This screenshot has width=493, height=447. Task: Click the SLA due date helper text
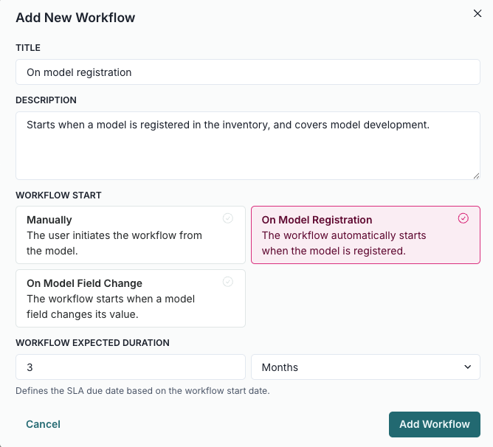click(x=142, y=391)
